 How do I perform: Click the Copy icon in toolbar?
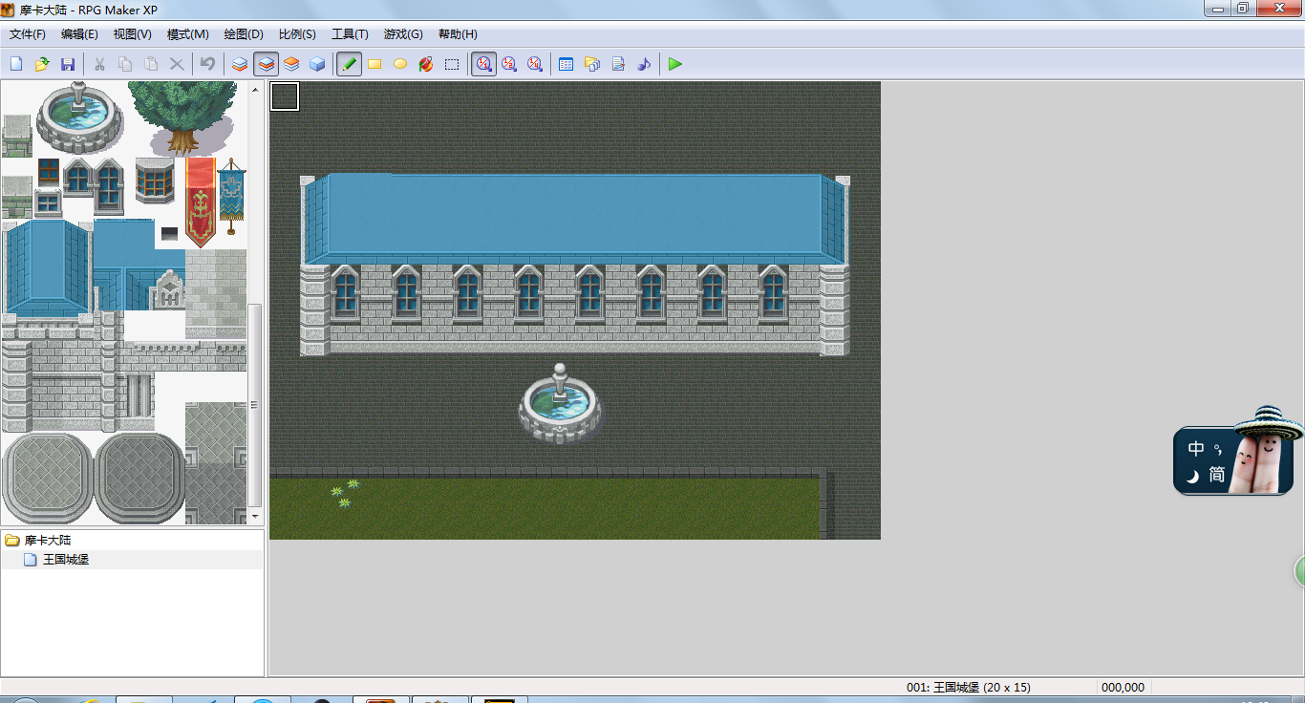point(124,64)
